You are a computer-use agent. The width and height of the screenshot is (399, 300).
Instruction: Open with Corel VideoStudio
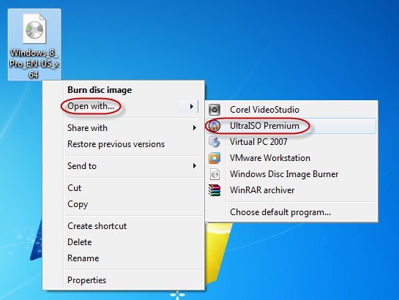(291, 110)
